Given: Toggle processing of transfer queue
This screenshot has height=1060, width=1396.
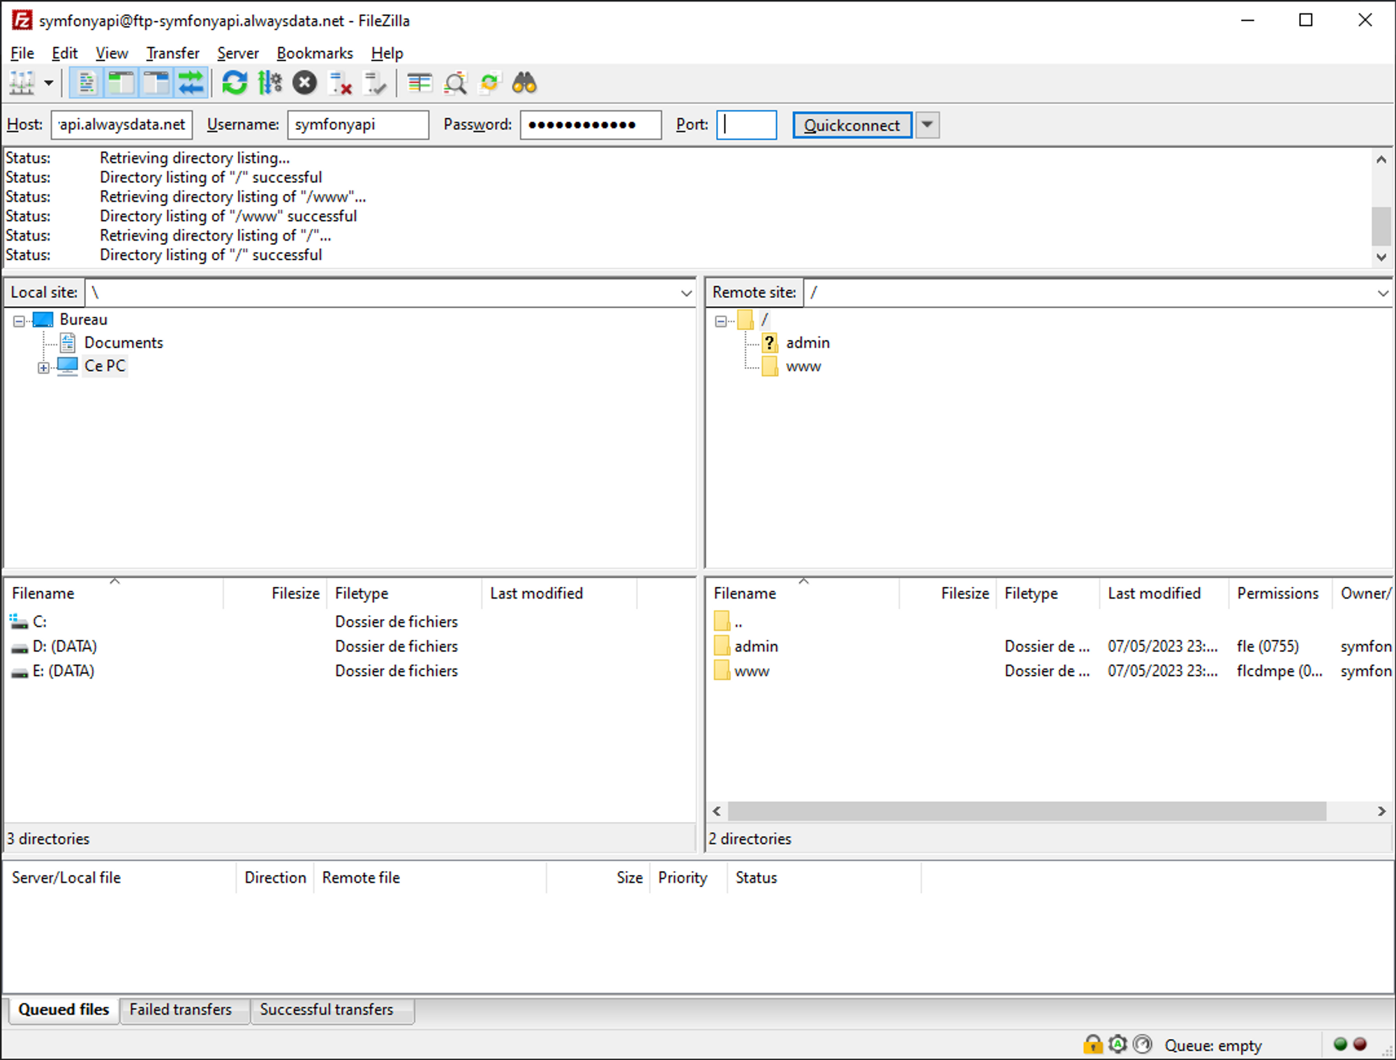Looking at the screenshot, I should (269, 84).
